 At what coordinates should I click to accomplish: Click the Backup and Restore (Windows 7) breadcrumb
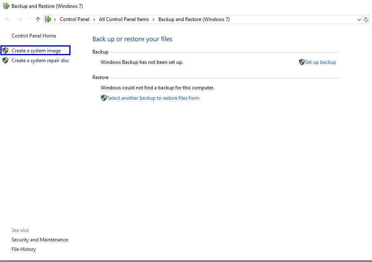[194, 19]
